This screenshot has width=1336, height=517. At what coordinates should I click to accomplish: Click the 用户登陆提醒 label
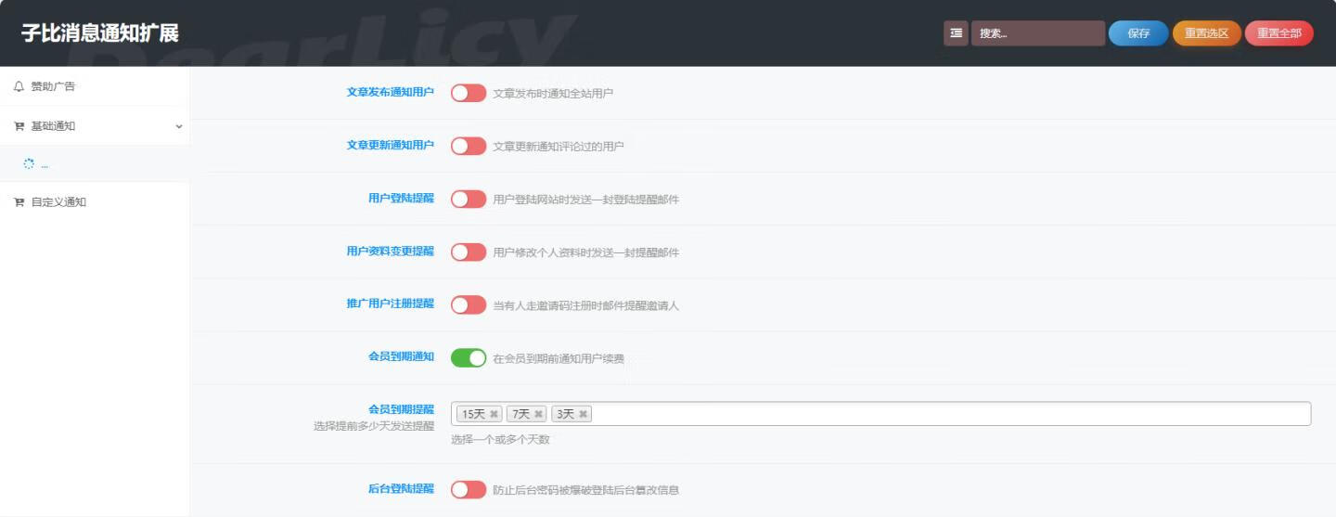click(x=401, y=199)
